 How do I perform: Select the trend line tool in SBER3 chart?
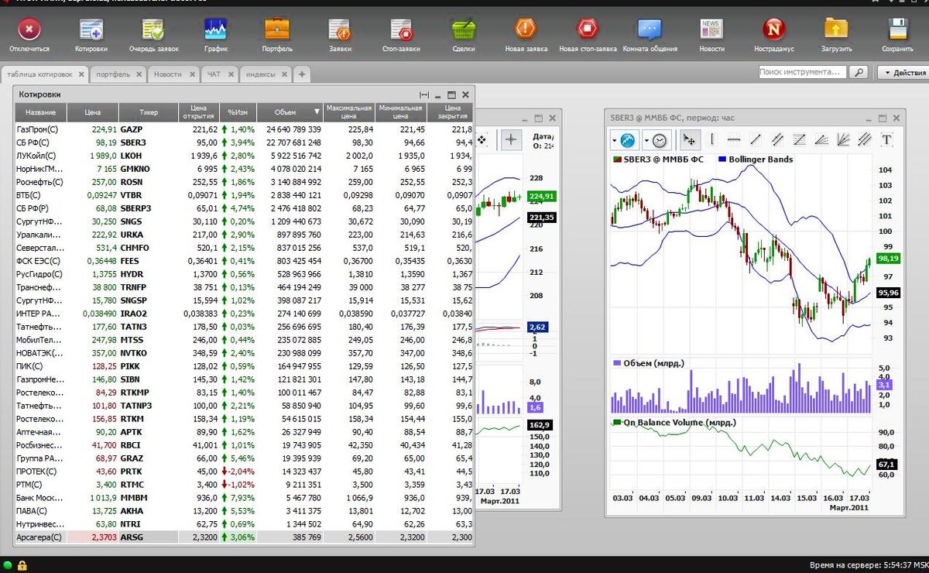[756, 140]
